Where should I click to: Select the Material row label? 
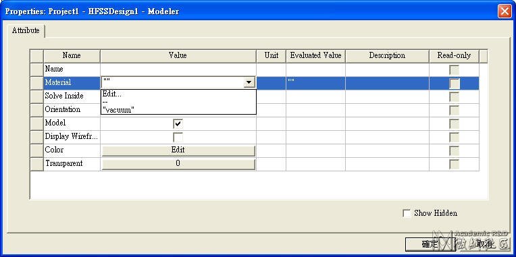click(72, 83)
